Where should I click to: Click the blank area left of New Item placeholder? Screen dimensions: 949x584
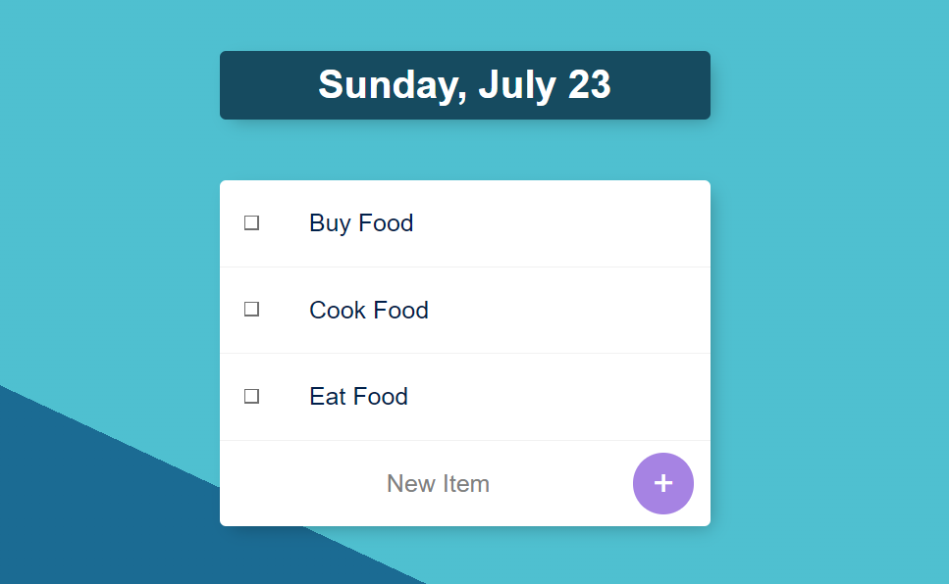[x=302, y=484]
